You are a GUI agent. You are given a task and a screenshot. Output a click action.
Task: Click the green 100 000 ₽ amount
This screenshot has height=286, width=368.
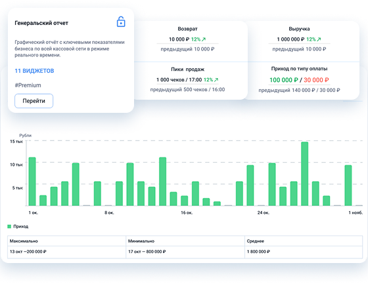[284, 80]
